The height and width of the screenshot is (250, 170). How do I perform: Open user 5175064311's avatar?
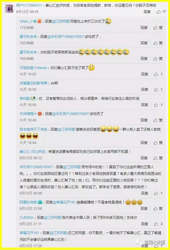click(x=9, y=8)
